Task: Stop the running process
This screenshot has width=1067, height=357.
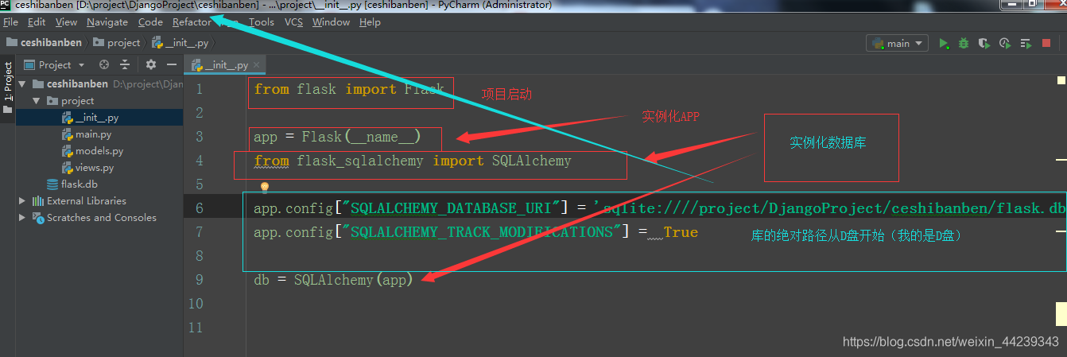Action: [x=1046, y=44]
